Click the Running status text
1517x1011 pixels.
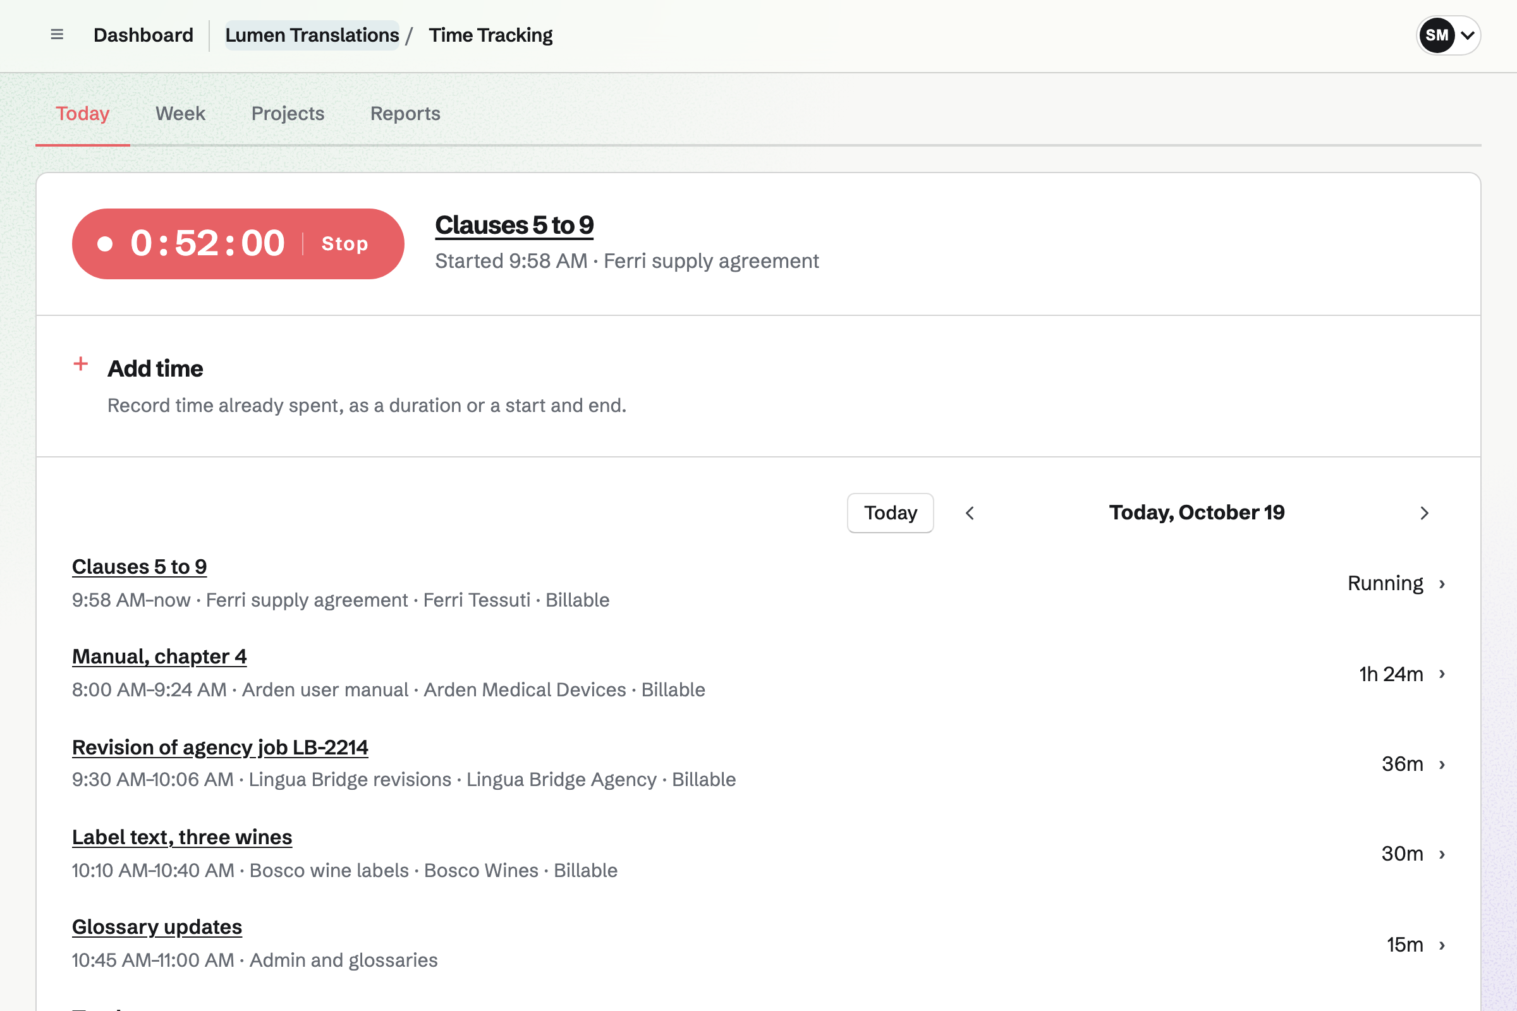(x=1386, y=583)
